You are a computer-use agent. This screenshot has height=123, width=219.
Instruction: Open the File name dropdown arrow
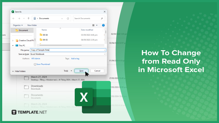point(105,50)
